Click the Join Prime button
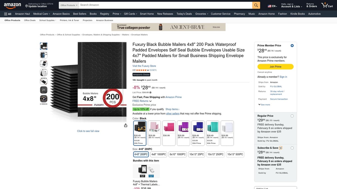This screenshot has height=189, width=337. click(275, 67)
